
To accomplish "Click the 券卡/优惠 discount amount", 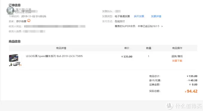I will click(x=192, y=80).
